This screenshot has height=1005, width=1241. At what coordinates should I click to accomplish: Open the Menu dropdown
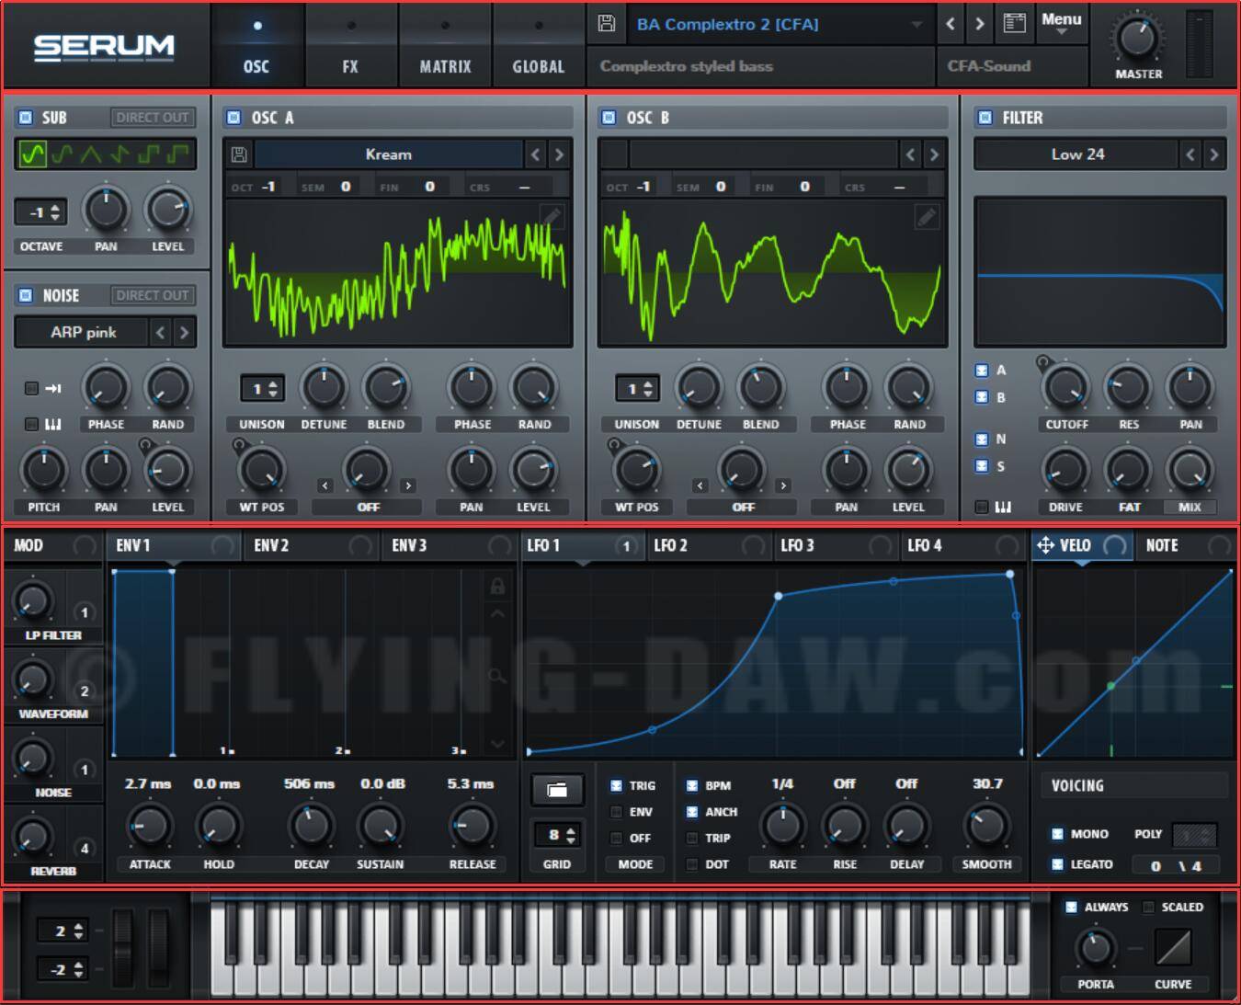coord(1062,24)
